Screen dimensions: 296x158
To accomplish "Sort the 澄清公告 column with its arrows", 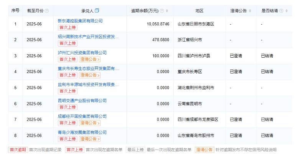I will pyautogui.click(x=250, y=11).
